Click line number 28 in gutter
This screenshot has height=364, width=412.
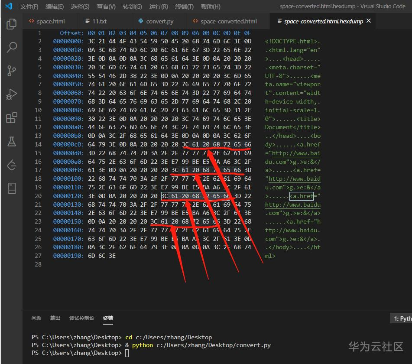click(x=38, y=264)
